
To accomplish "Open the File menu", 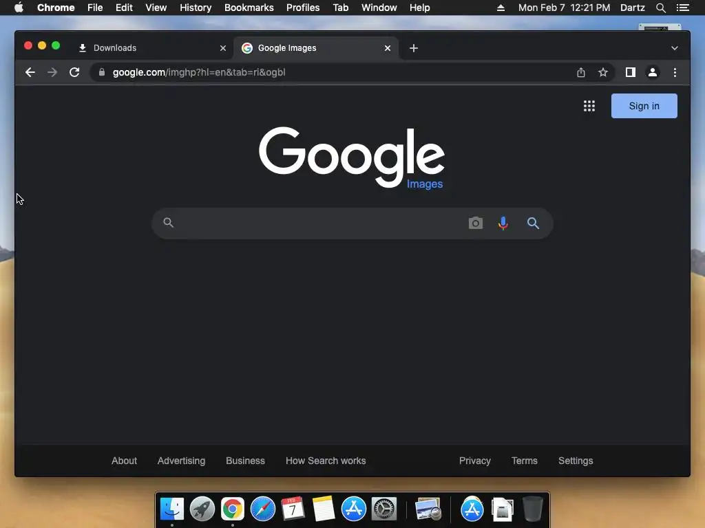I will point(95,8).
